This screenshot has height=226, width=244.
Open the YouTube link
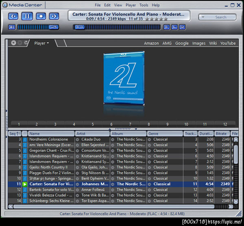[228, 43]
